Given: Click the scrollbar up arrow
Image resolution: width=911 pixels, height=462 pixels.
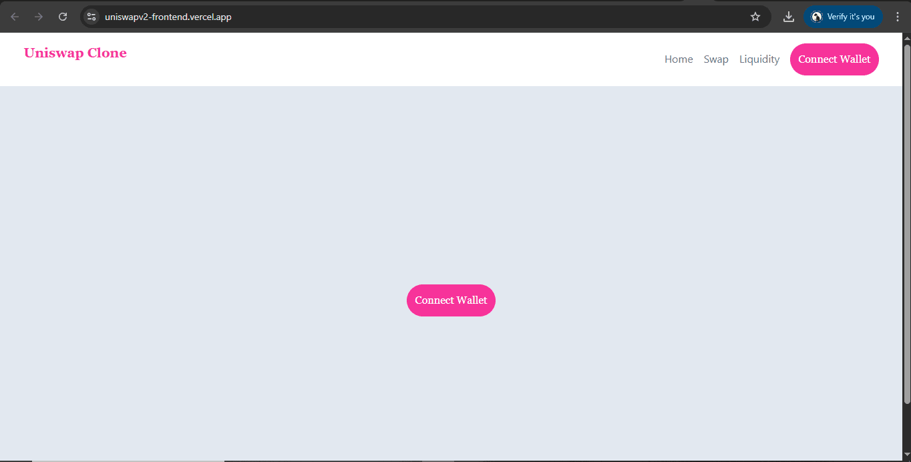Looking at the screenshot, I should point(906,37).
